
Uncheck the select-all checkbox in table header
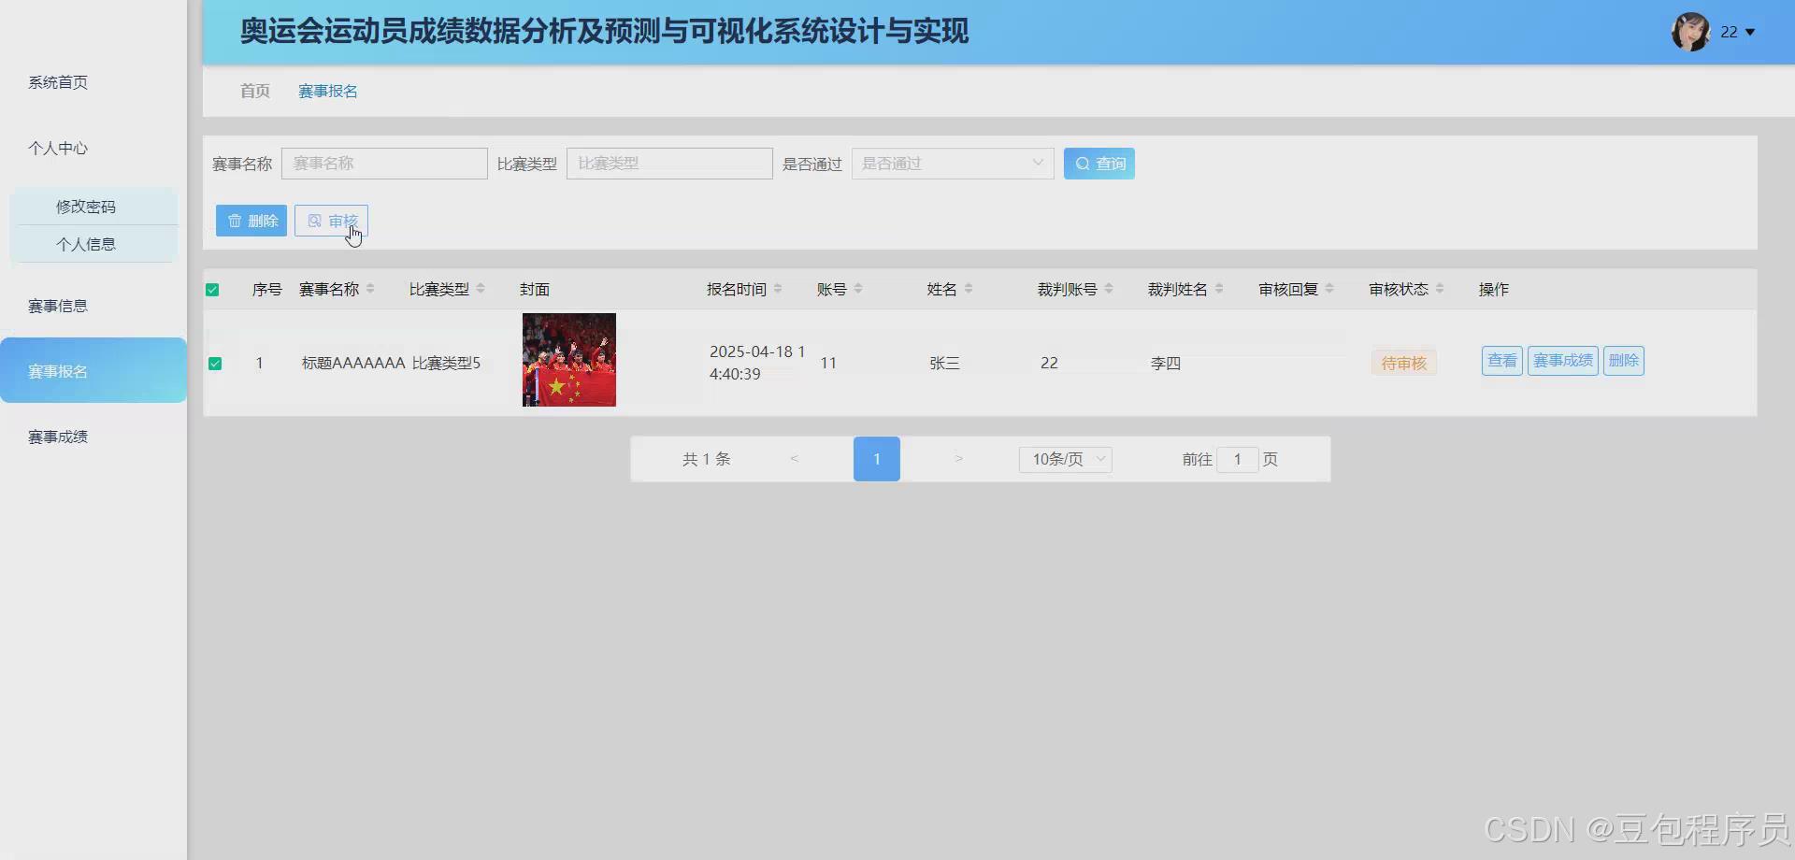pos(212,290)
